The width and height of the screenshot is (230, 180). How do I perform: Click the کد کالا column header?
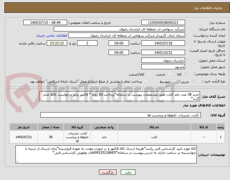[204, 127]
